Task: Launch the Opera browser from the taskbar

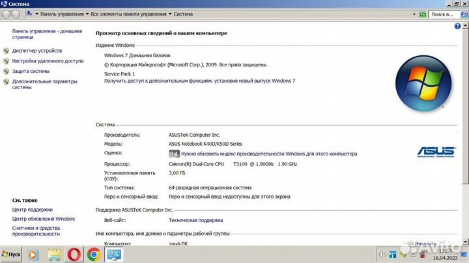Action: [x=74, y=255]
